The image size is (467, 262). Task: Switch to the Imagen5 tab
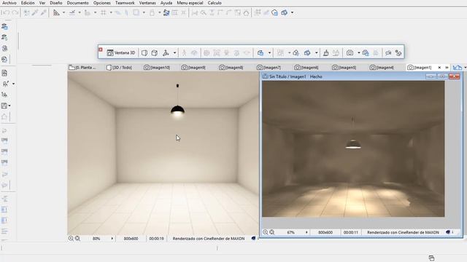(344, 68)
